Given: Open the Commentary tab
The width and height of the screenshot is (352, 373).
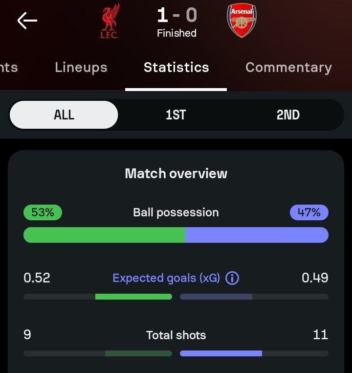Looking at the screenshot, I should click(288, 68).
